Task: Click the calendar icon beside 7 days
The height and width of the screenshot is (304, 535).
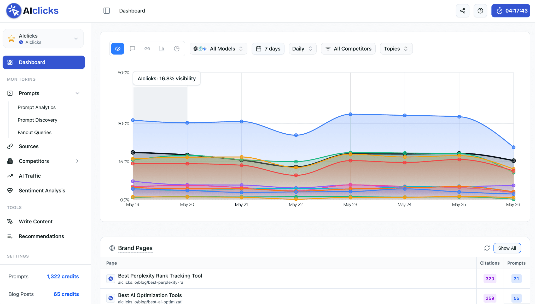Action: (x=259, y=49)
